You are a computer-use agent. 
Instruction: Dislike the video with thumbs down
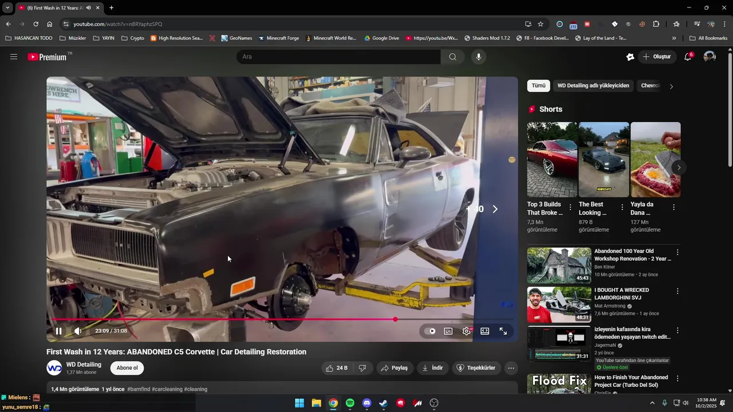point(362,368)
